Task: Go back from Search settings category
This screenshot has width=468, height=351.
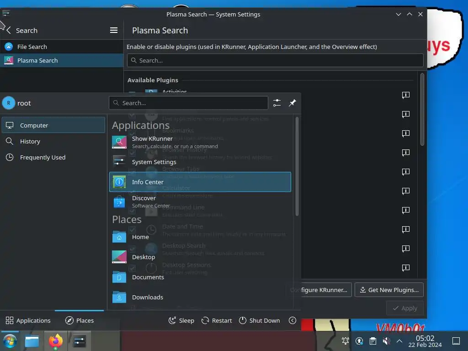Action: (9, 30)
